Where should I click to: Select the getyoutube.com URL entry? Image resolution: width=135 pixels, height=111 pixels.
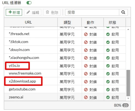click(x=22, y=89)
